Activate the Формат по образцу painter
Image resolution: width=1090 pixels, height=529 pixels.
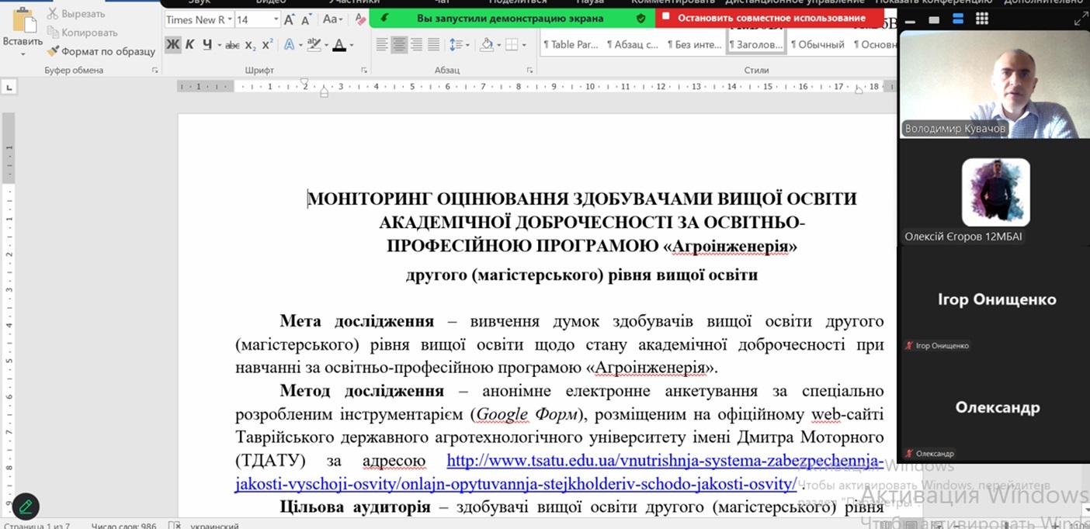[101, 51]
